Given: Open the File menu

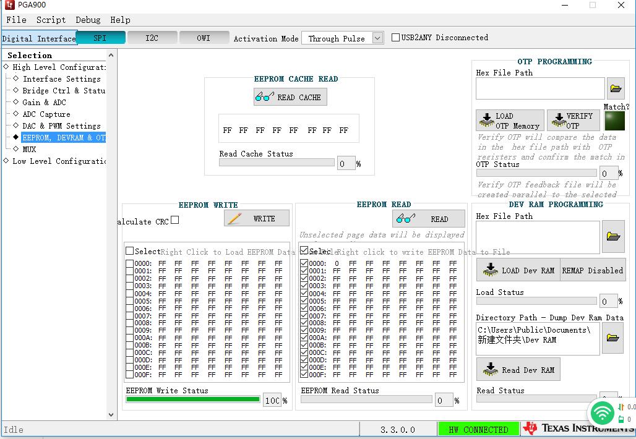Looking at the screenshot, I should 16,19.
